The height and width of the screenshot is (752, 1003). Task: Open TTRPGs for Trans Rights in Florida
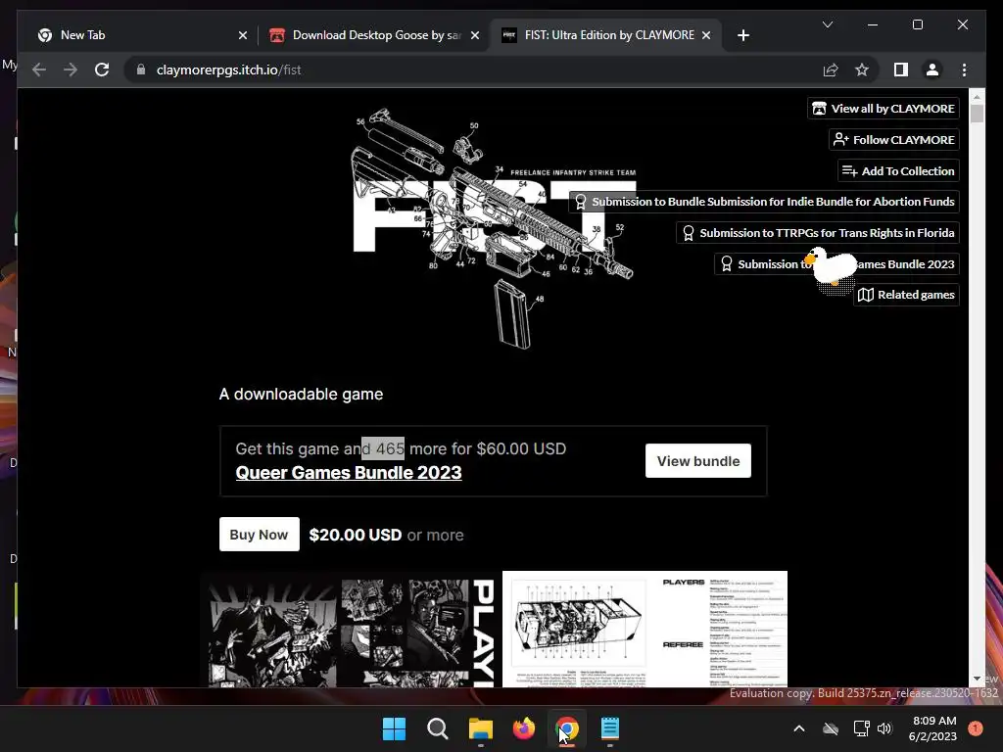pyautogui.click(x=818, y=233)
